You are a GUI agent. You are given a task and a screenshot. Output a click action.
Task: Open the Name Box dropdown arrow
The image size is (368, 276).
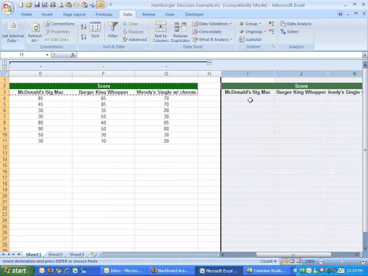(x=47, y=55)
